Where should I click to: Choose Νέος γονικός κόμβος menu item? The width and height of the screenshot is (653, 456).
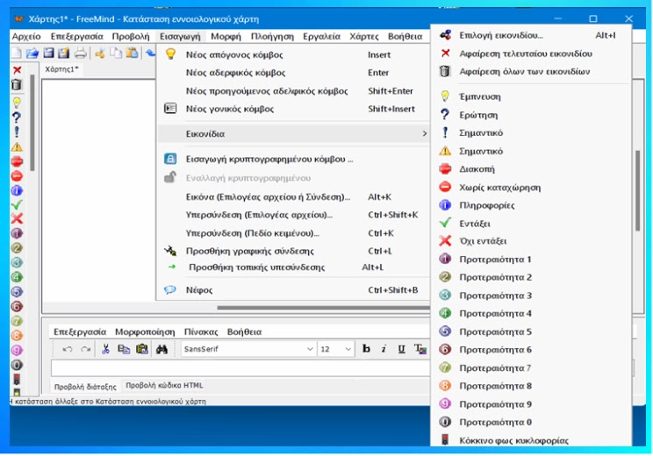[294, 109]
